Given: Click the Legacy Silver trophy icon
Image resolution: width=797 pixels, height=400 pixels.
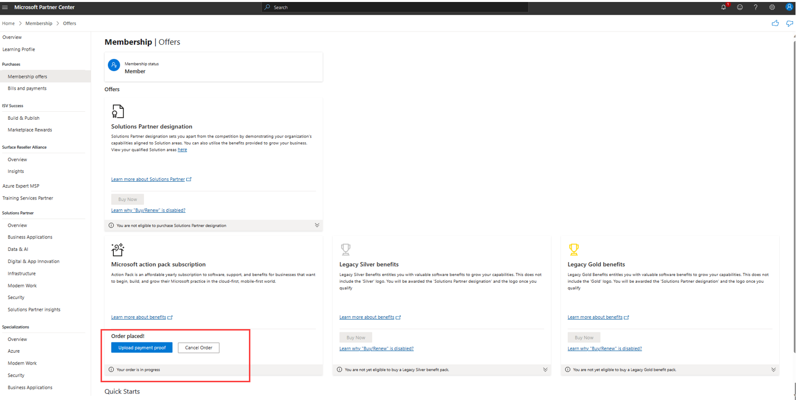Looking at the screenshot, I should pos(346,249).
